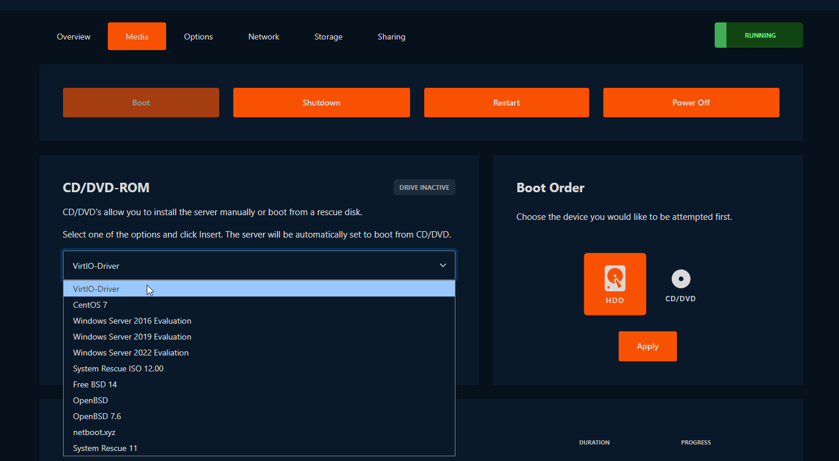Choose CentOS 7 from the list
Screen dimensions: 839x461
[90, 305]
